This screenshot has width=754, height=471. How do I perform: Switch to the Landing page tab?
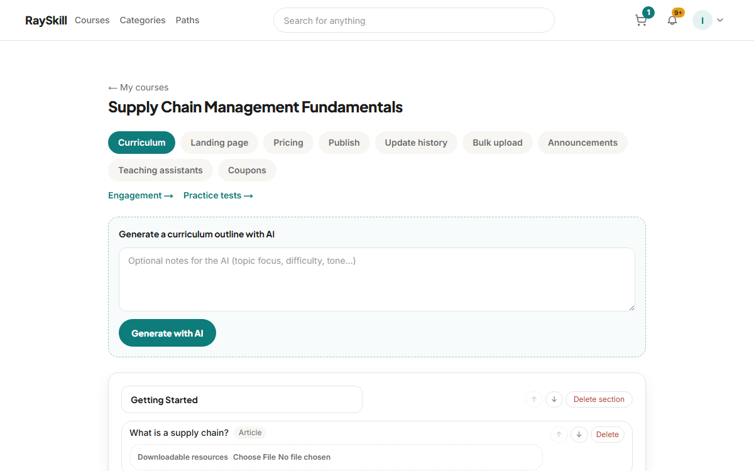[x=219, y=143]
